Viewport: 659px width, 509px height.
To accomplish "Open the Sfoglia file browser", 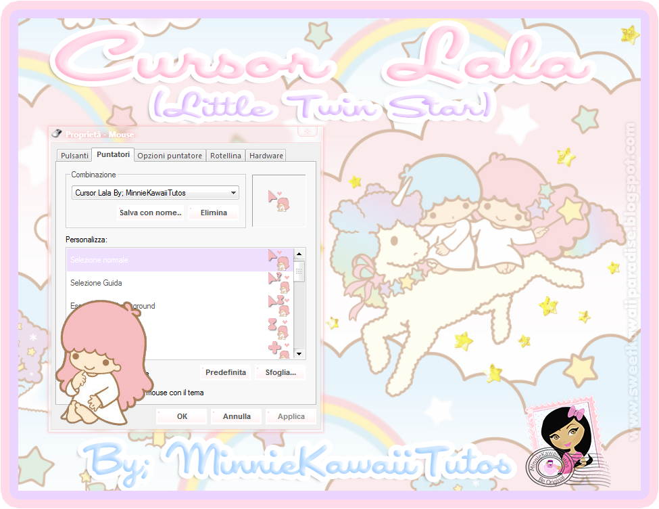I will pyautogui.click(x=280, y=372).
